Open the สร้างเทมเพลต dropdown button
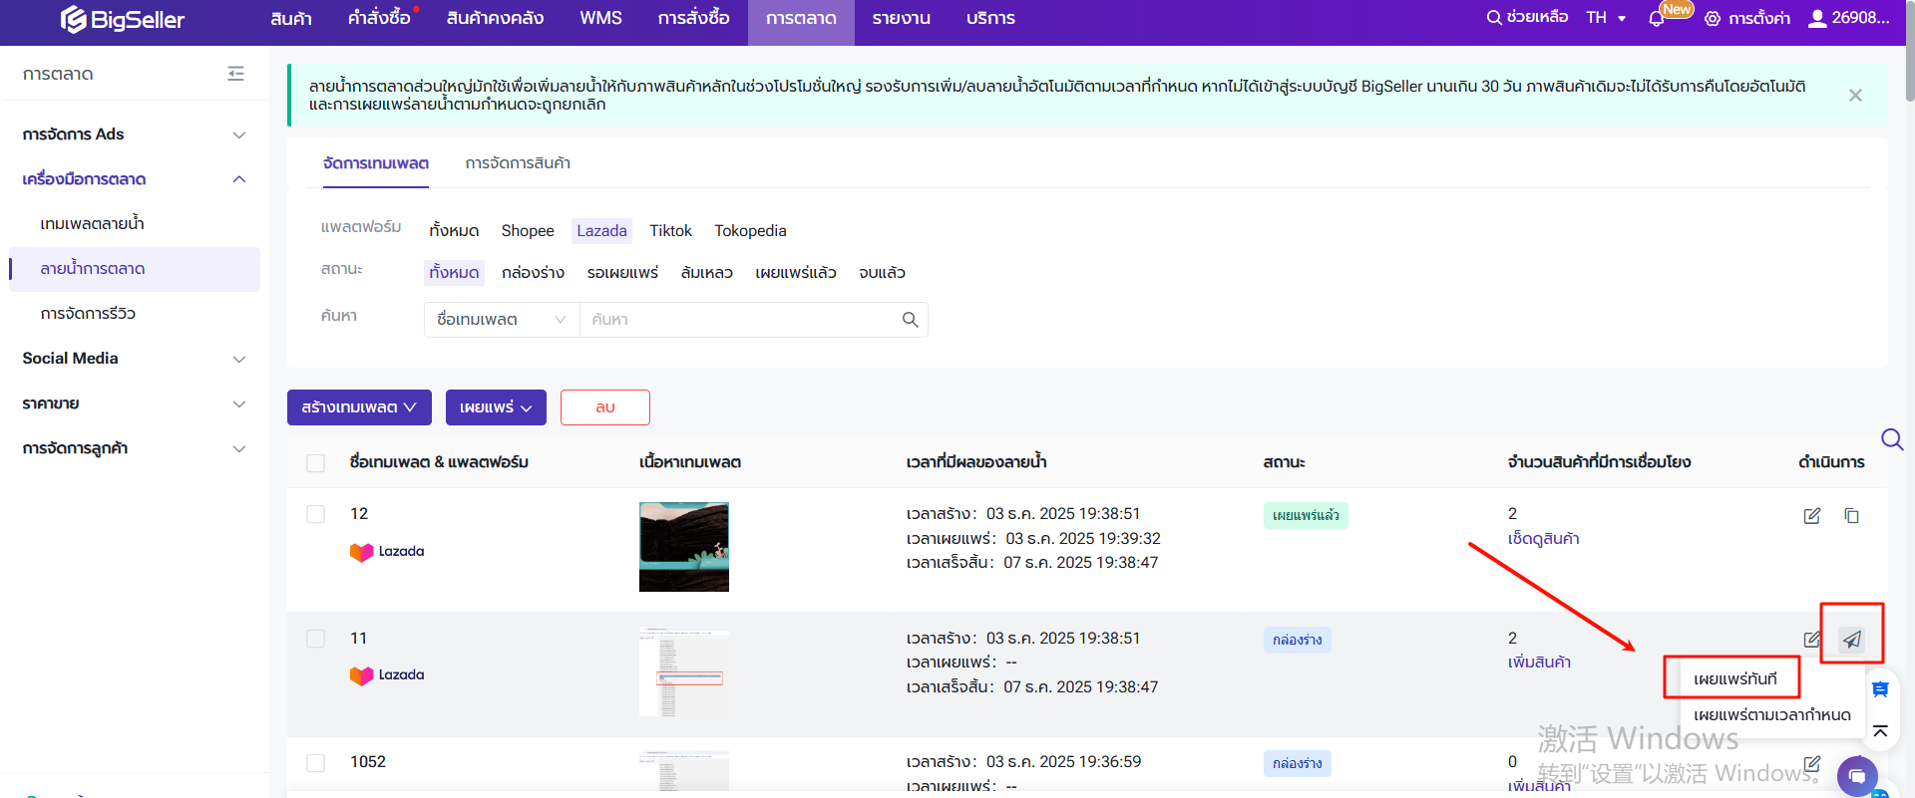The width and height of the screenshot is (1915, 798). click(x=359, y=407)
